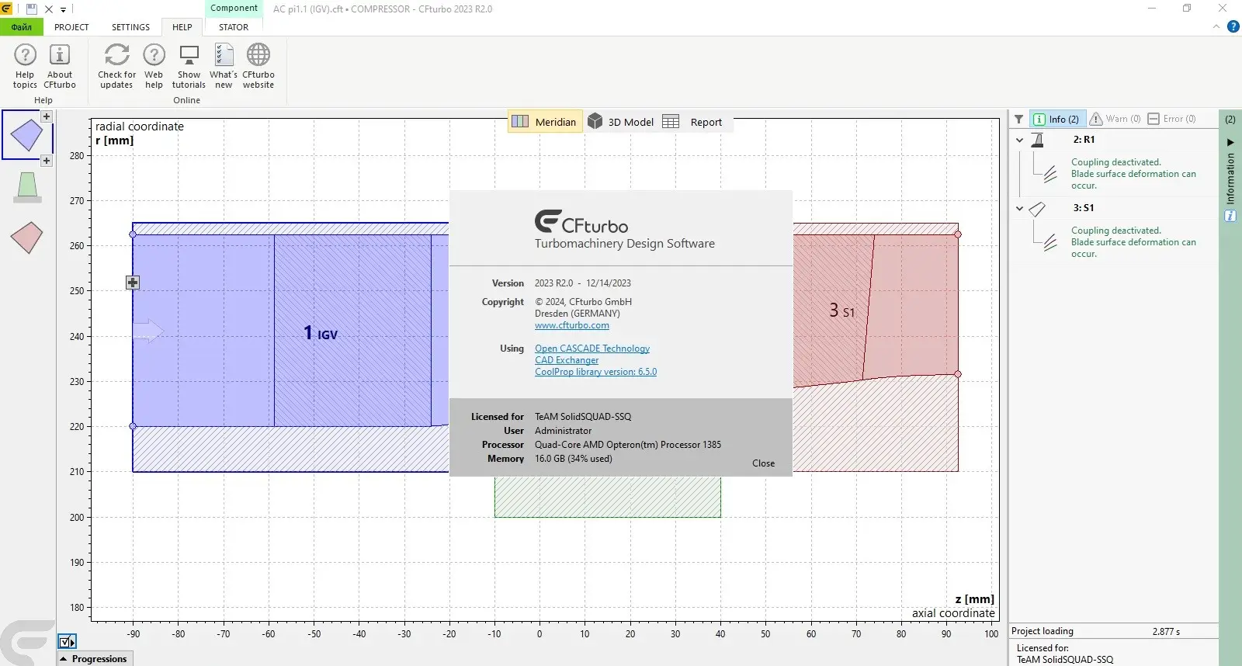Open the Файл menu
This screenshot has width=1242, height=666.
22,27
